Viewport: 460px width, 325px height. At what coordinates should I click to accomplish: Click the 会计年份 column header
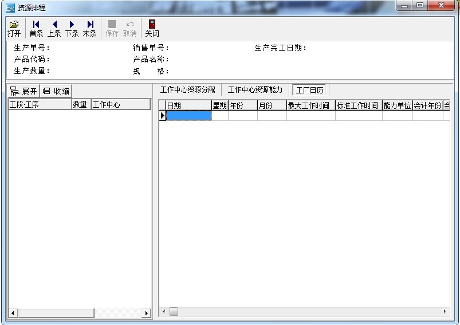click(x=428, y=105)
